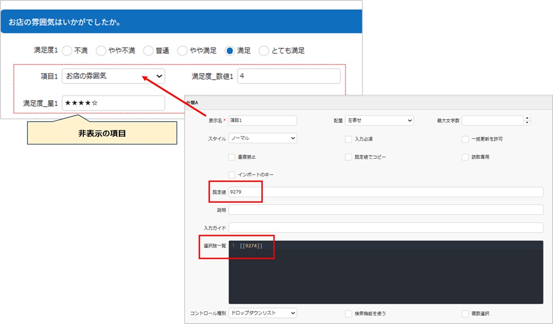Open the スタイル dropdown set to ノーマル
The height and width of the screenshot is (324, 553).
tap(262, 138)
